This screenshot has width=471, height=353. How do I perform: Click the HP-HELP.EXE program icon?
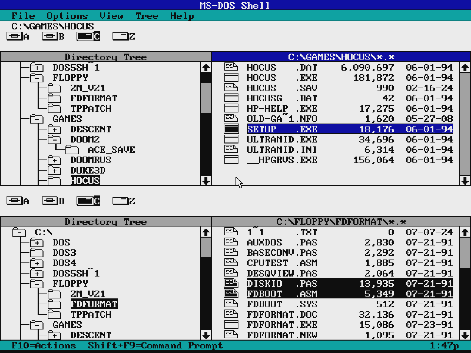[231, 108]
